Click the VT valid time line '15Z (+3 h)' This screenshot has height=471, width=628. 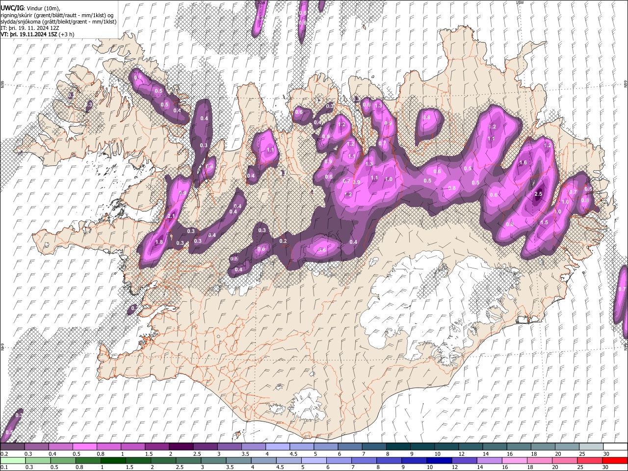click(x=38, y=34)
